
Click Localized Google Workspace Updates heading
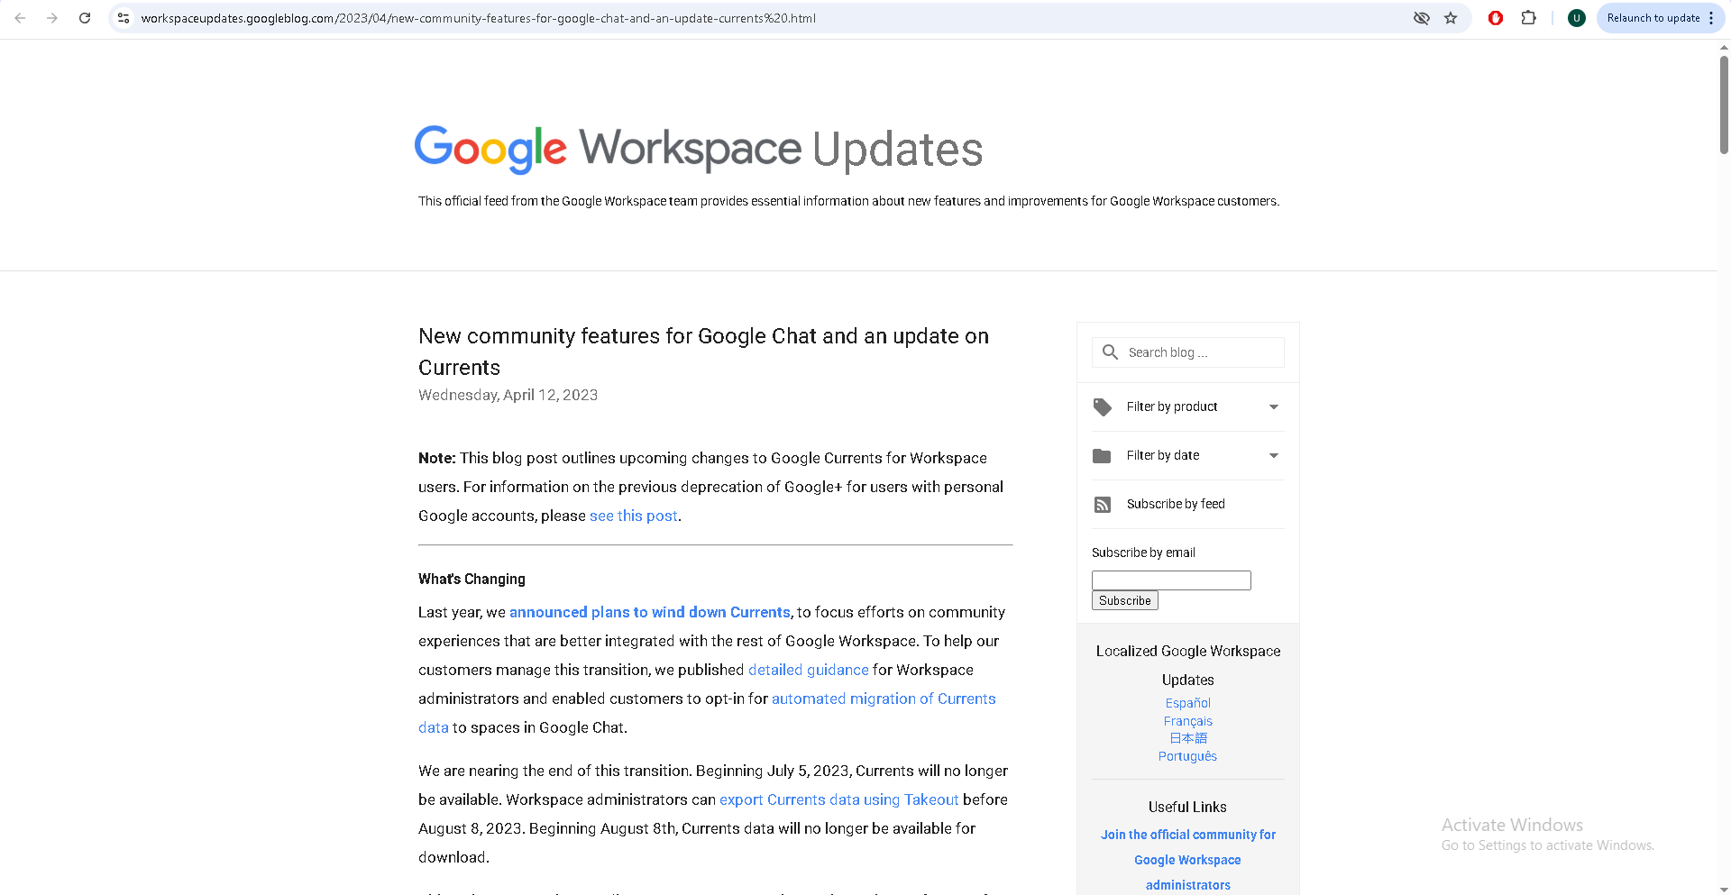(x=1187, y=665)
